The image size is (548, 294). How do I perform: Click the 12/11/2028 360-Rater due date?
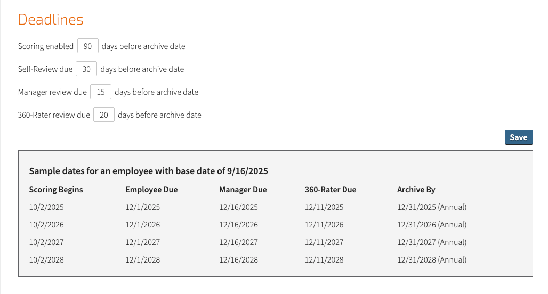(x=324, y=260)
